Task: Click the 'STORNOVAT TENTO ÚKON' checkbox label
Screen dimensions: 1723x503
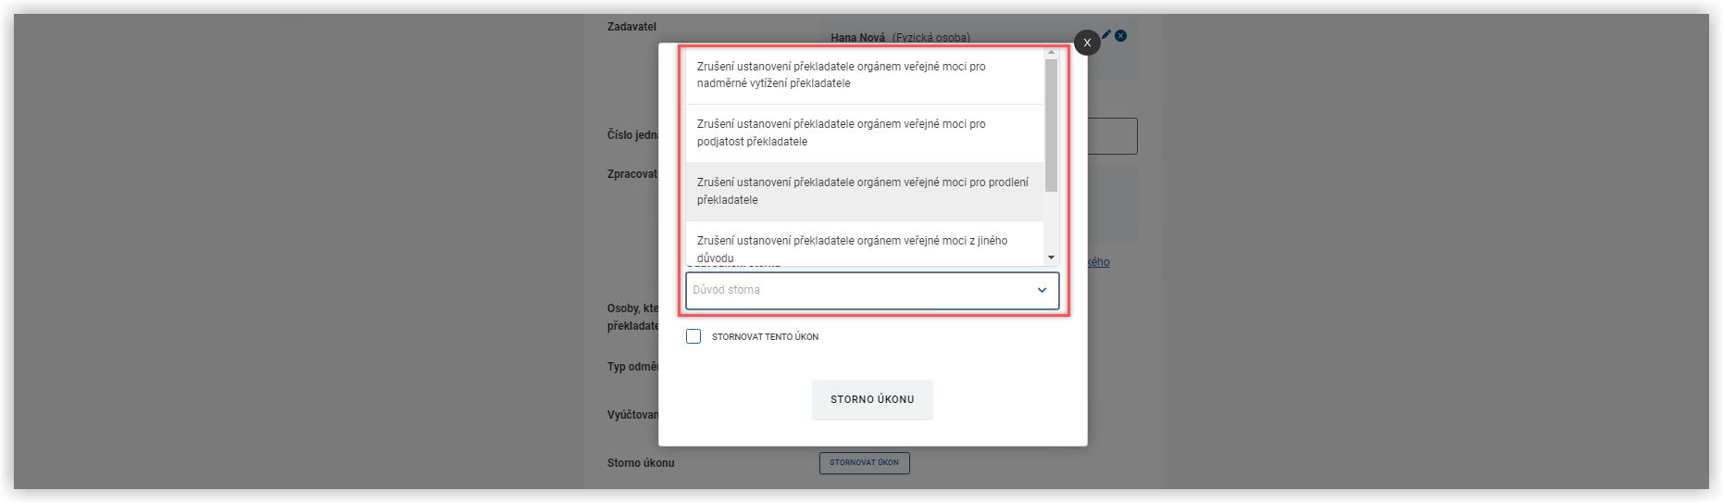Action: [x=765, y=337]
